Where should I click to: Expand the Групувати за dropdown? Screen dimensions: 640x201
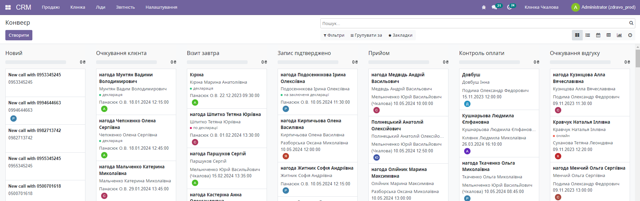click(366, 35)
